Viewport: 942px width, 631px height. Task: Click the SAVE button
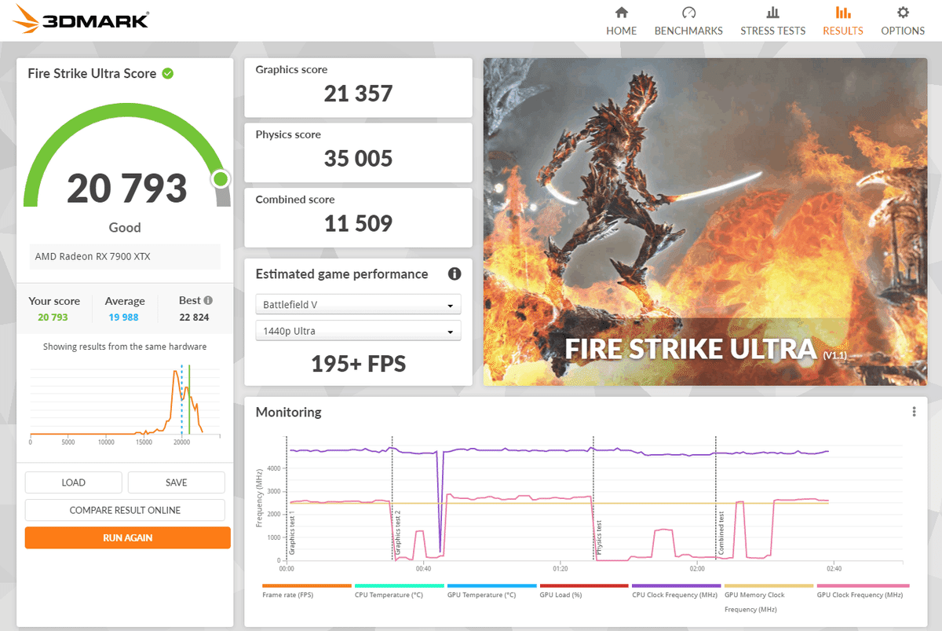click(x=177, y=482)
